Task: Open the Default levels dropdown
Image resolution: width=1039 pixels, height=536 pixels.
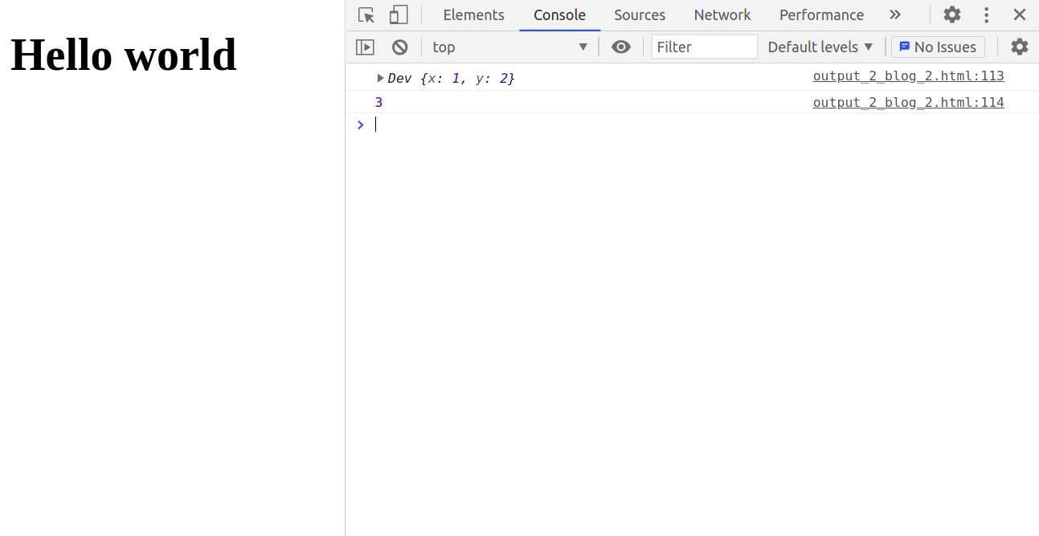Action: tap(820, 47)
